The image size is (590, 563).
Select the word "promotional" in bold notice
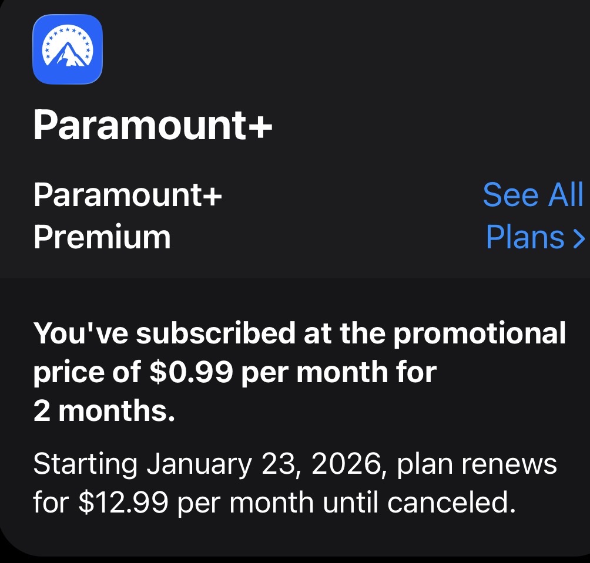[x=480, y=333]
